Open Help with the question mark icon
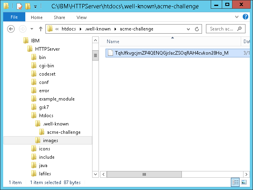253x190 pixels. pos(247,17)
